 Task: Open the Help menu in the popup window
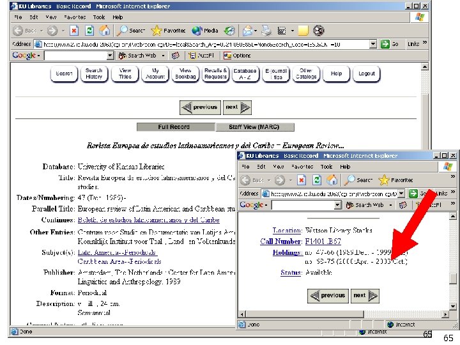point(345,167)
